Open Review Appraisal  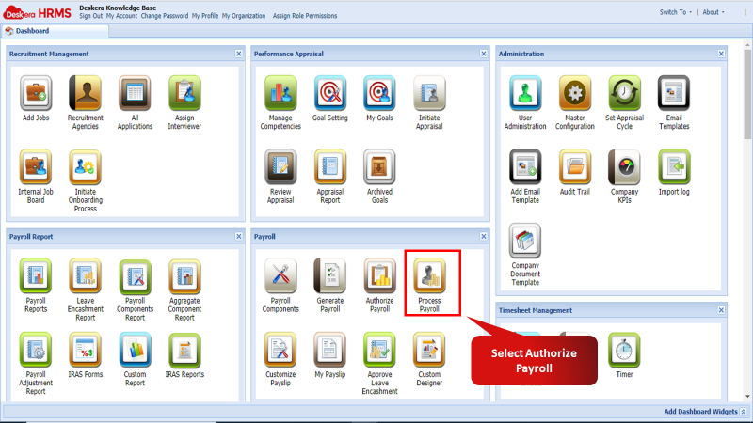pyautogui.click(x=280, y=167)
